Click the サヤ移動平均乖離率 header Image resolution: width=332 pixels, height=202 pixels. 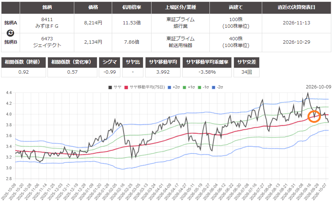coord(207,62)
